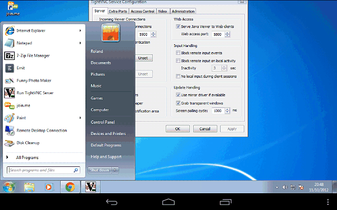The width and height of the screenshot is (337, 210).
Task: Switch to the Administration tab
Action: pyautogui.click(x=183, y=11)
